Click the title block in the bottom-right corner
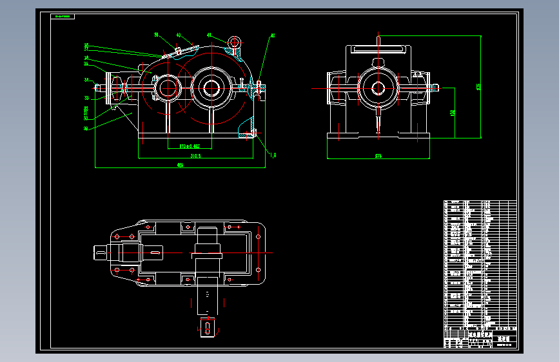The height and width of the screenshot is (362, 559). click(480, 339)
